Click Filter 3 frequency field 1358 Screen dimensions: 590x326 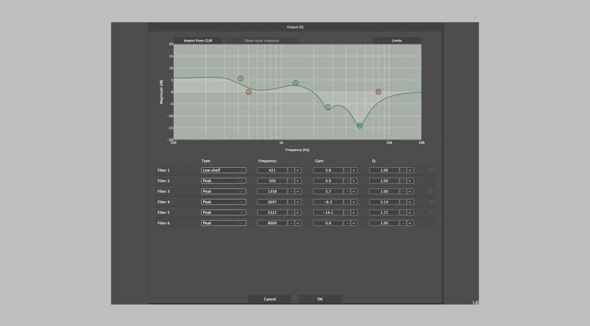pos(272,191)
